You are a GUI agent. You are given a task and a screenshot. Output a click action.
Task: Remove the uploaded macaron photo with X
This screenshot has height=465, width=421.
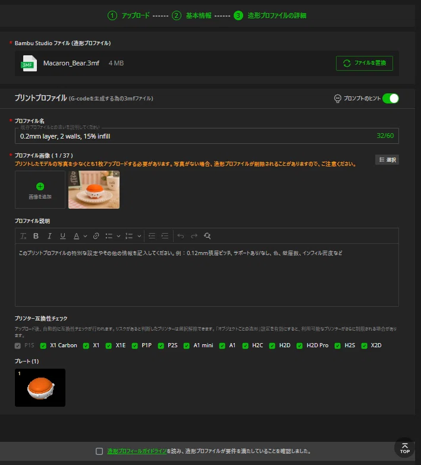click(116, 174)
